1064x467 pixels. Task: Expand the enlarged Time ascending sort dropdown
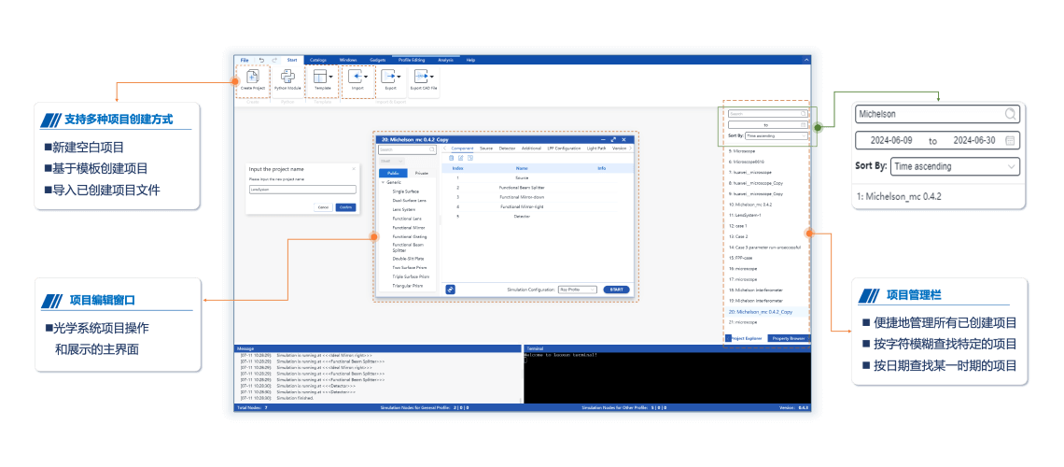point(1013,166)
